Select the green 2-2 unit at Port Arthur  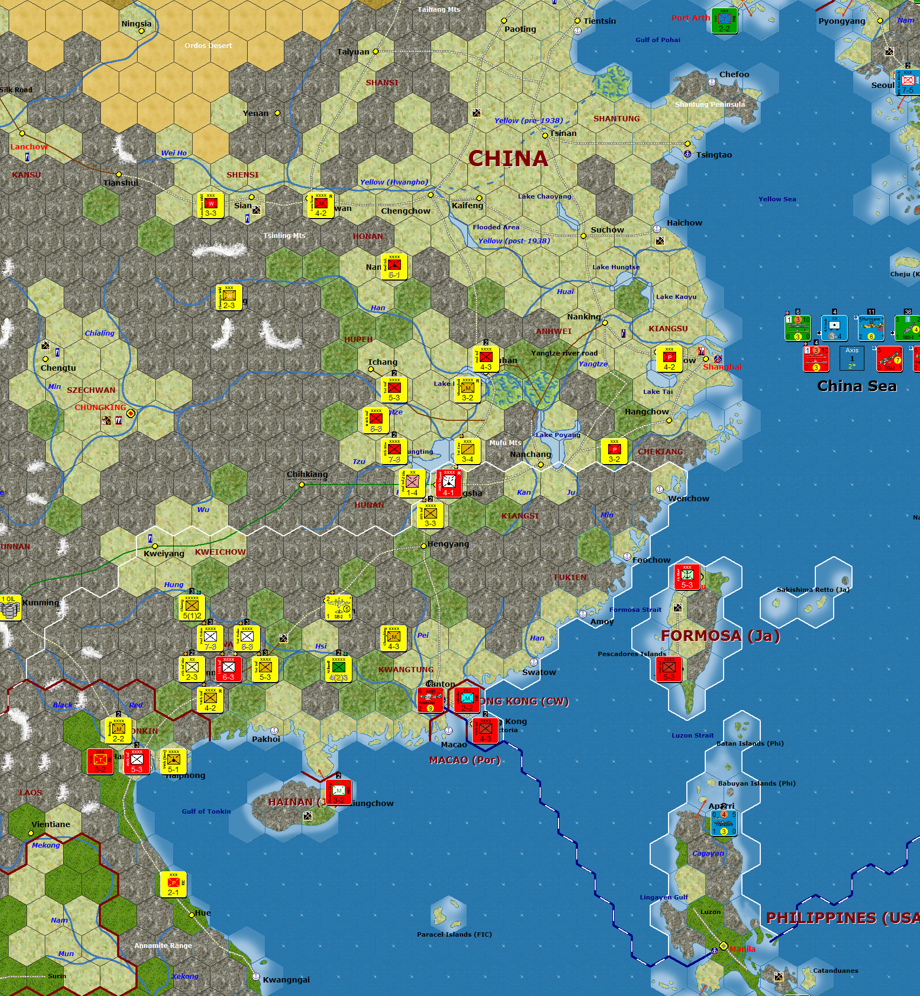(724, 21)
